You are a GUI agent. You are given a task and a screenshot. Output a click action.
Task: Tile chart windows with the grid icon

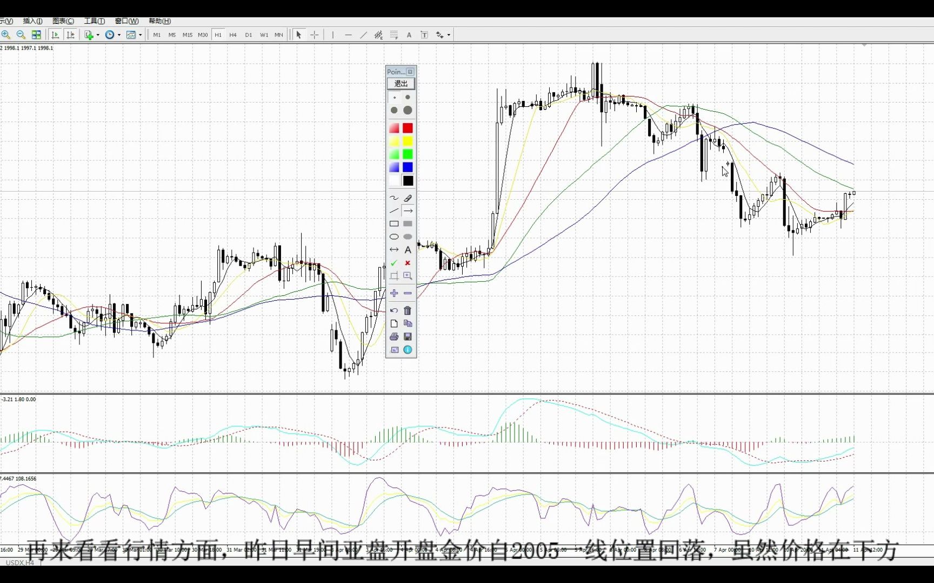pyautogui.click(x=36, y=35)
